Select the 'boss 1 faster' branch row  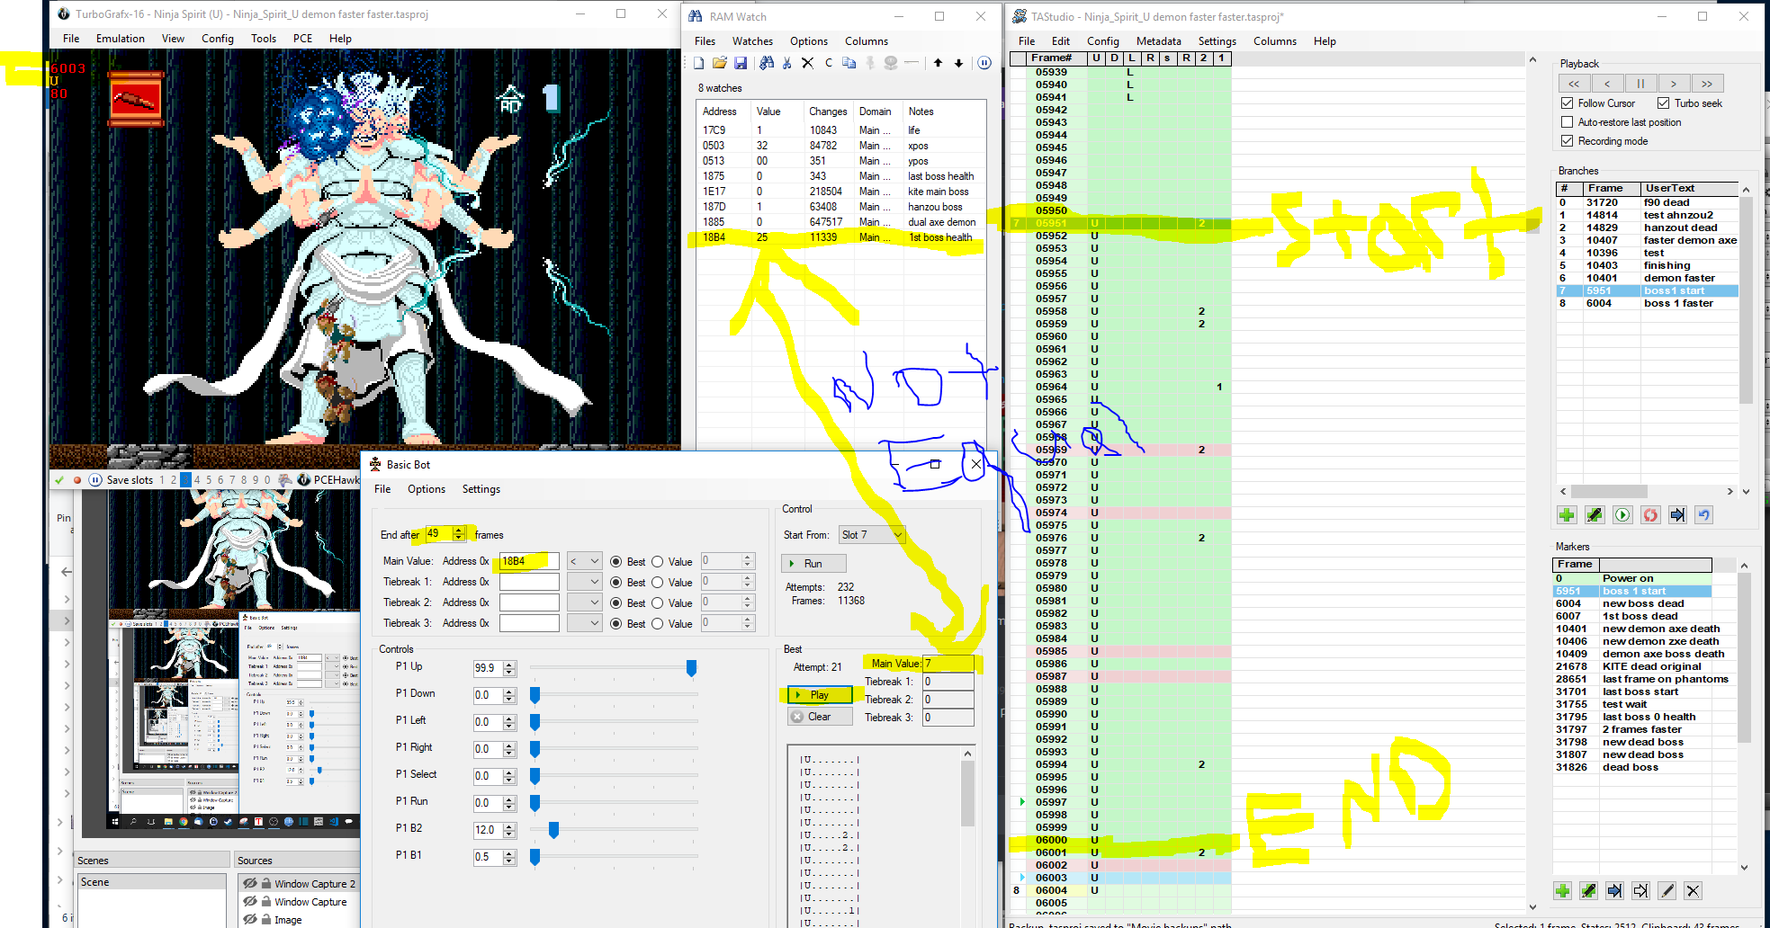tap(1647, 303)
